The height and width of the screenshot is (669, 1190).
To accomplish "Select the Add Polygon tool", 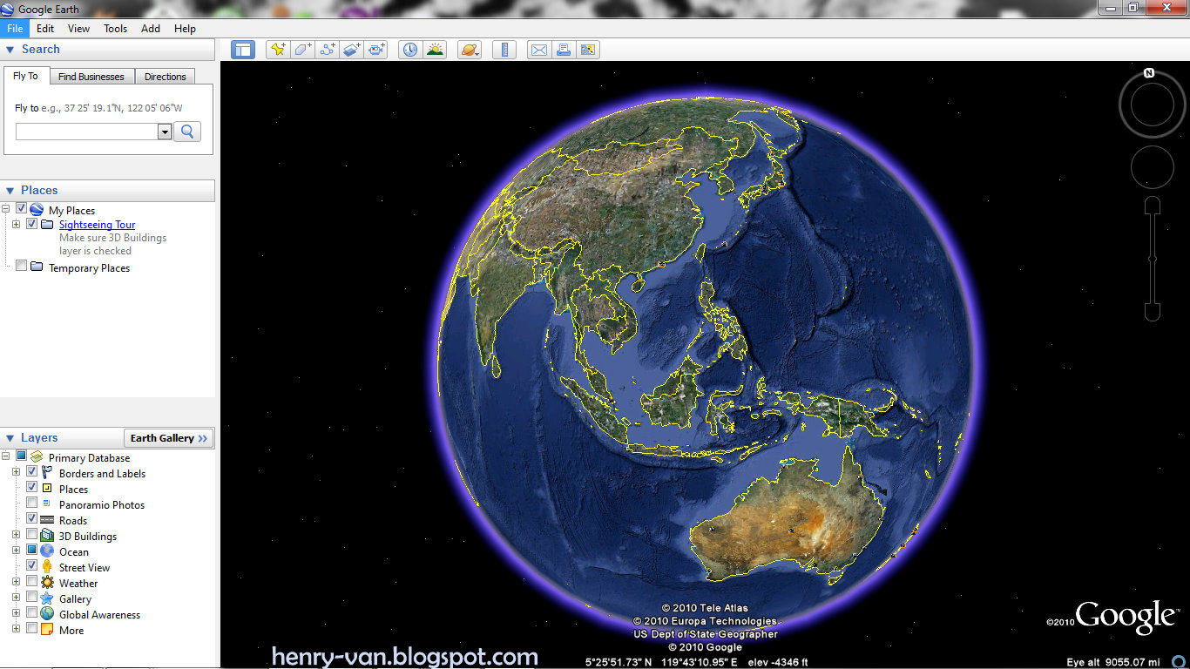I will (x=302, y=50).
